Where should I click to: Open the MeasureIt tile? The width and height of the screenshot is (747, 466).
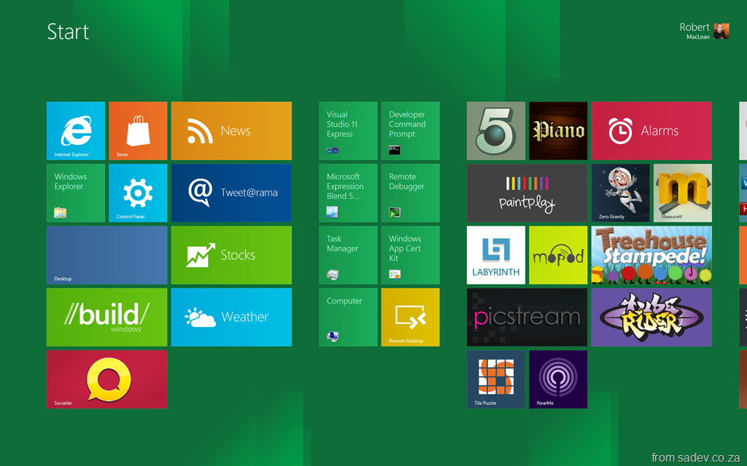point(683,193)
